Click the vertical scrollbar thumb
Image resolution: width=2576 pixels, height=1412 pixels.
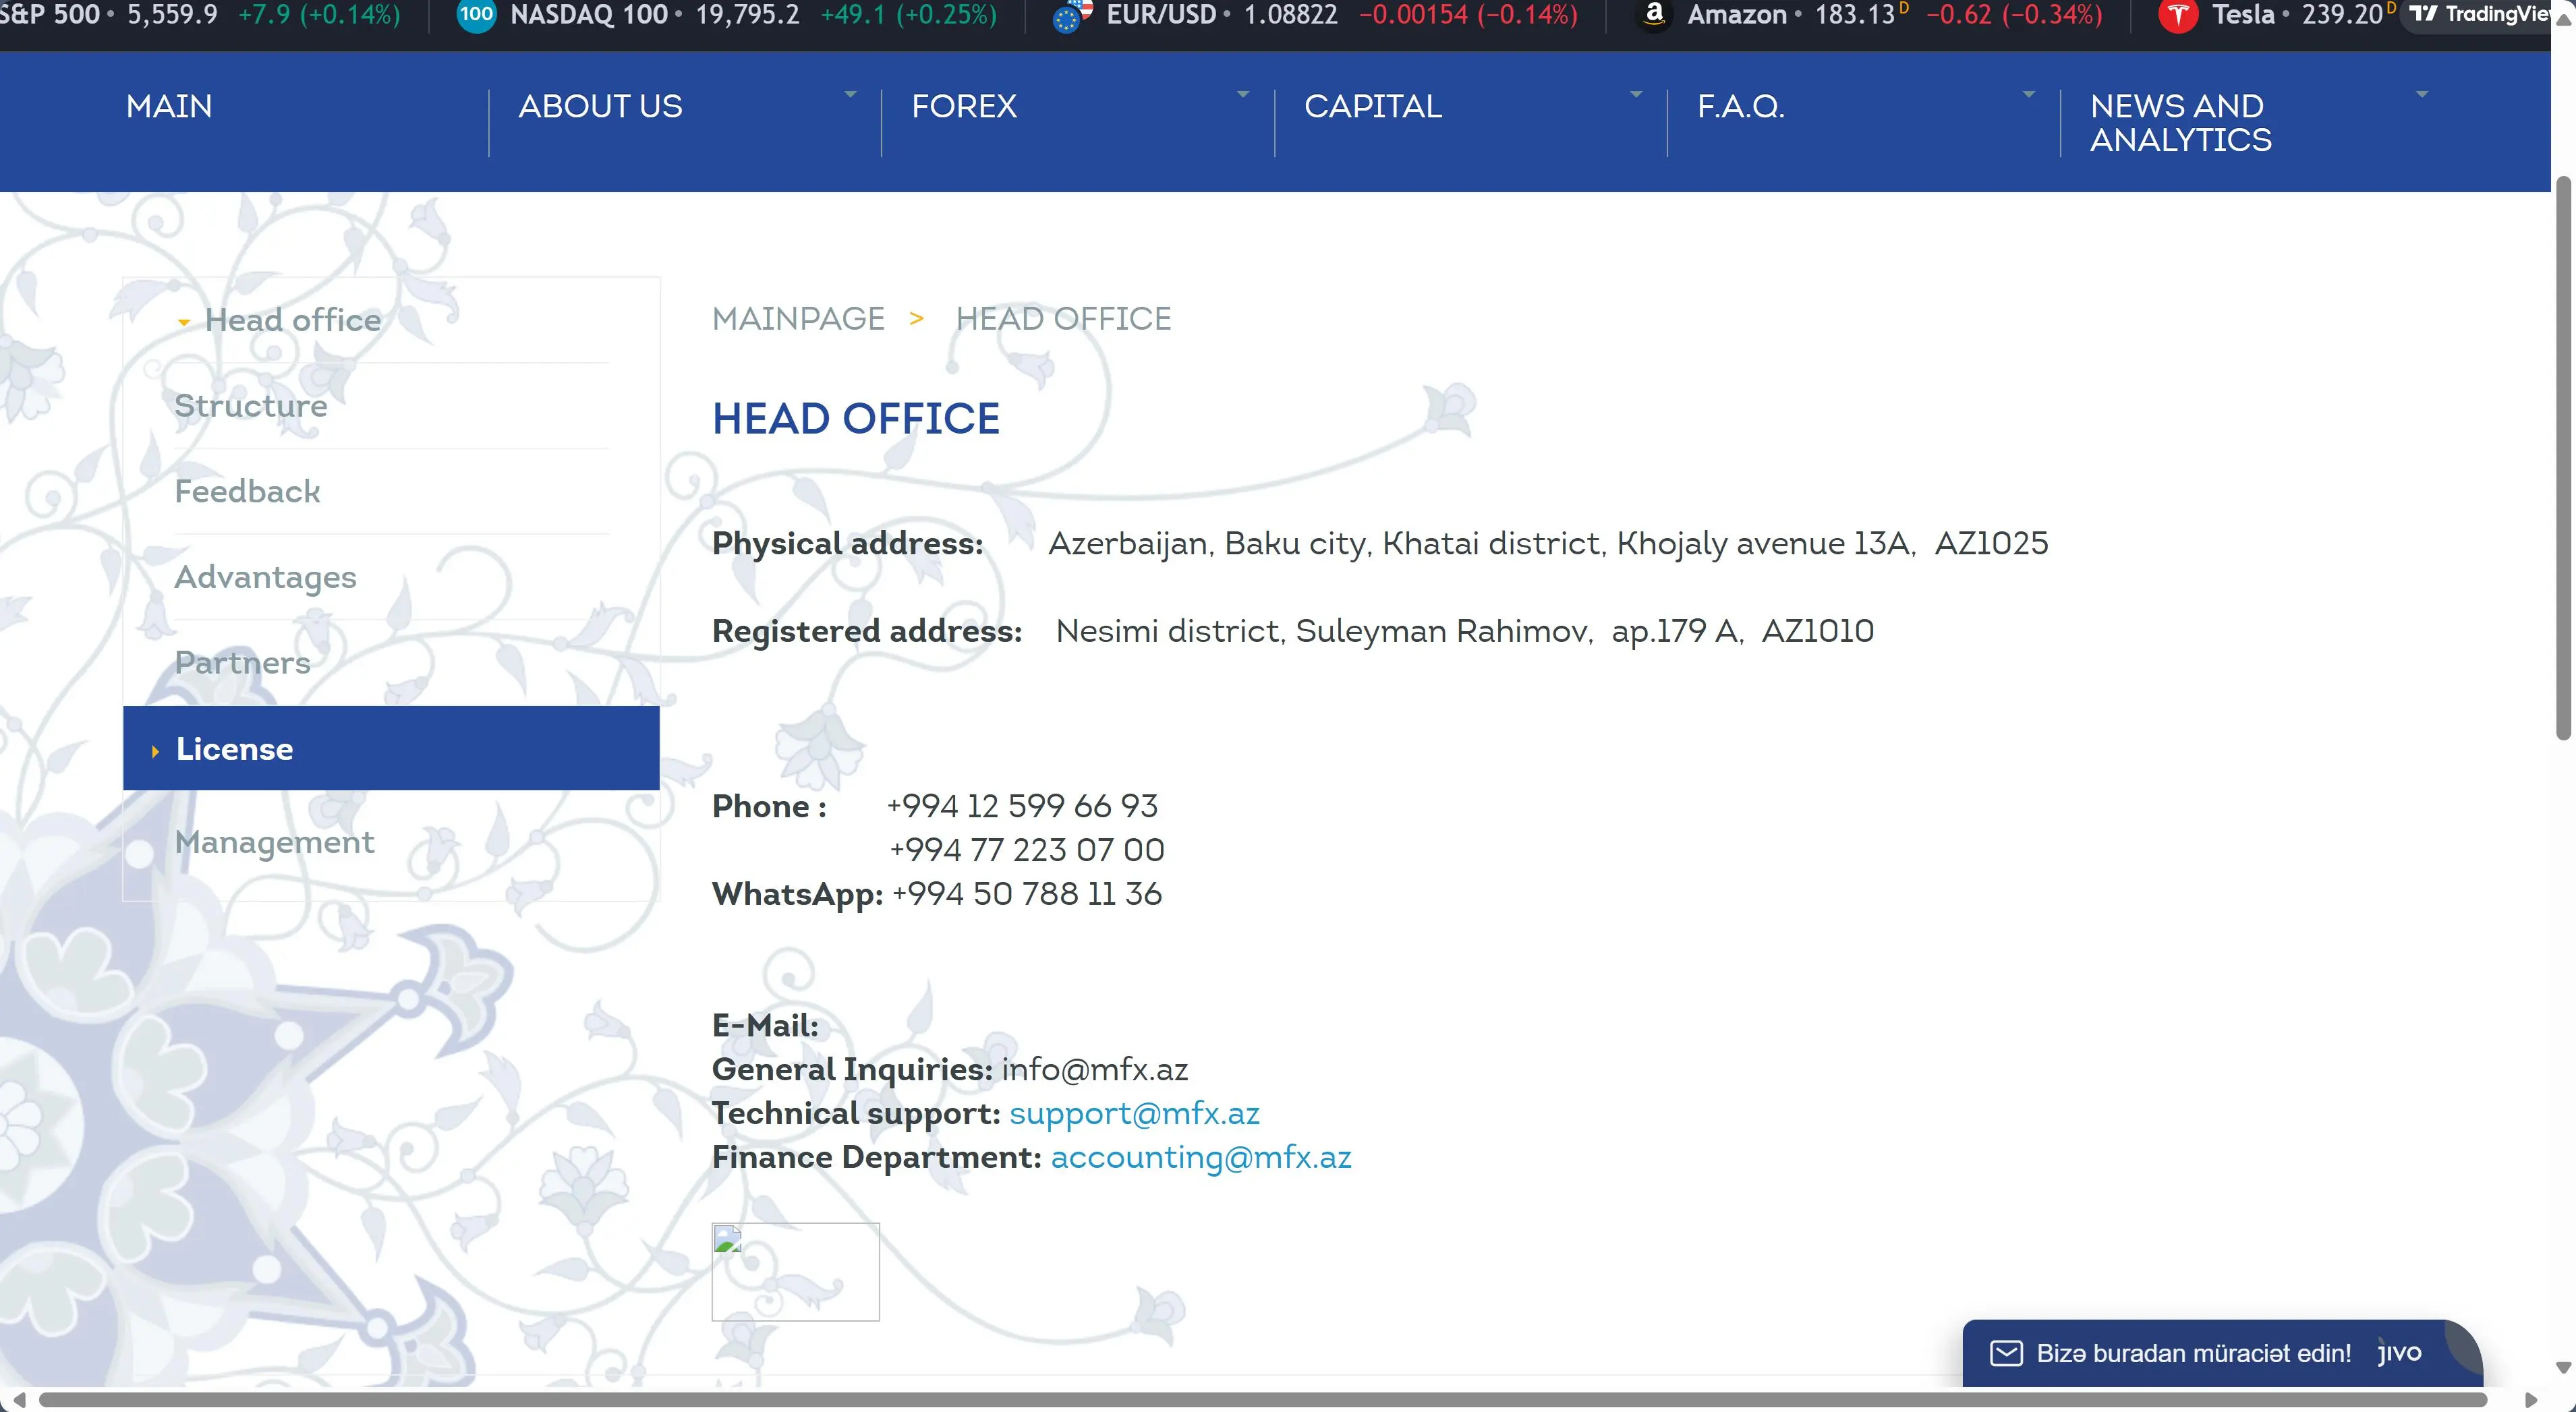pos(2563,457)
